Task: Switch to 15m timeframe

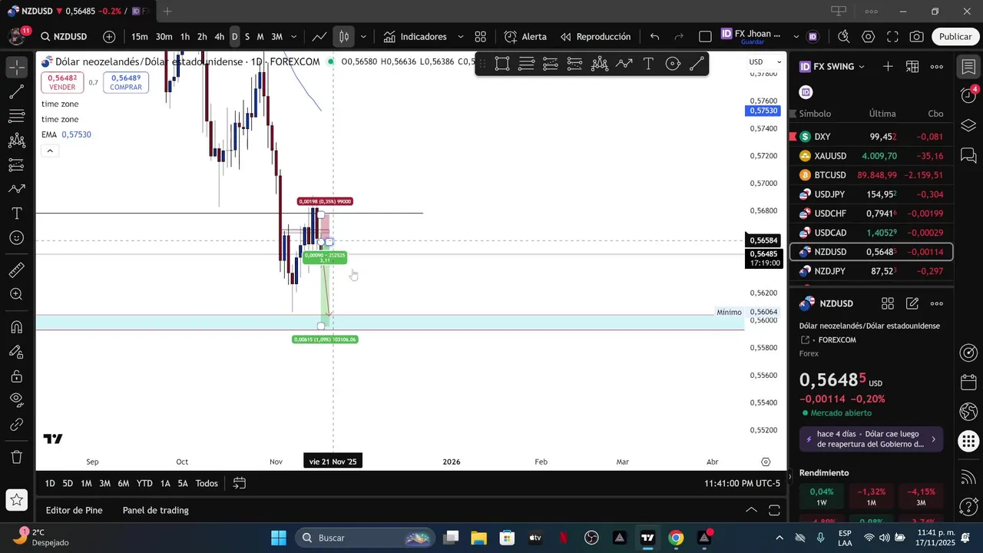Action: pyautogui.click(x=139, y=37)
